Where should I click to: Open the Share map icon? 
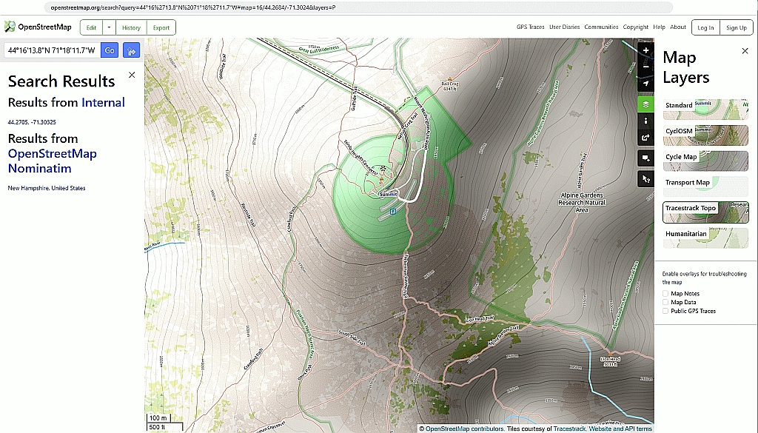pos(645,137)
